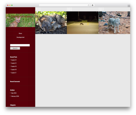Open the photo of the gray coyote standing on forest ground
This screenshot has width=136, height=115.
tap(114, 23)
